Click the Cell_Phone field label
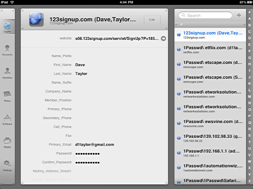This screenshot has width=253, height=189. [x=62, y=127]
